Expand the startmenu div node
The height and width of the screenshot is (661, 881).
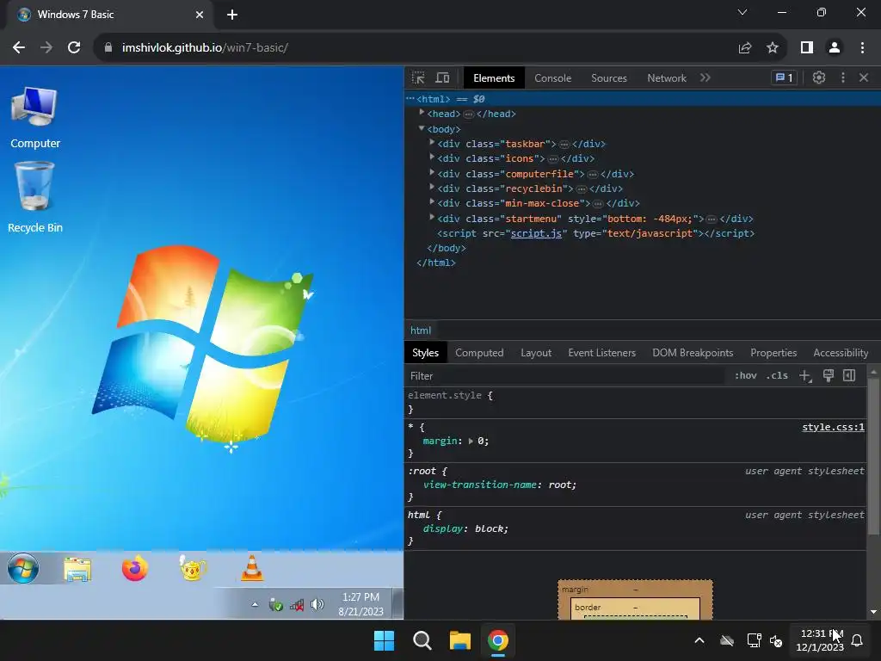point(432,216)
